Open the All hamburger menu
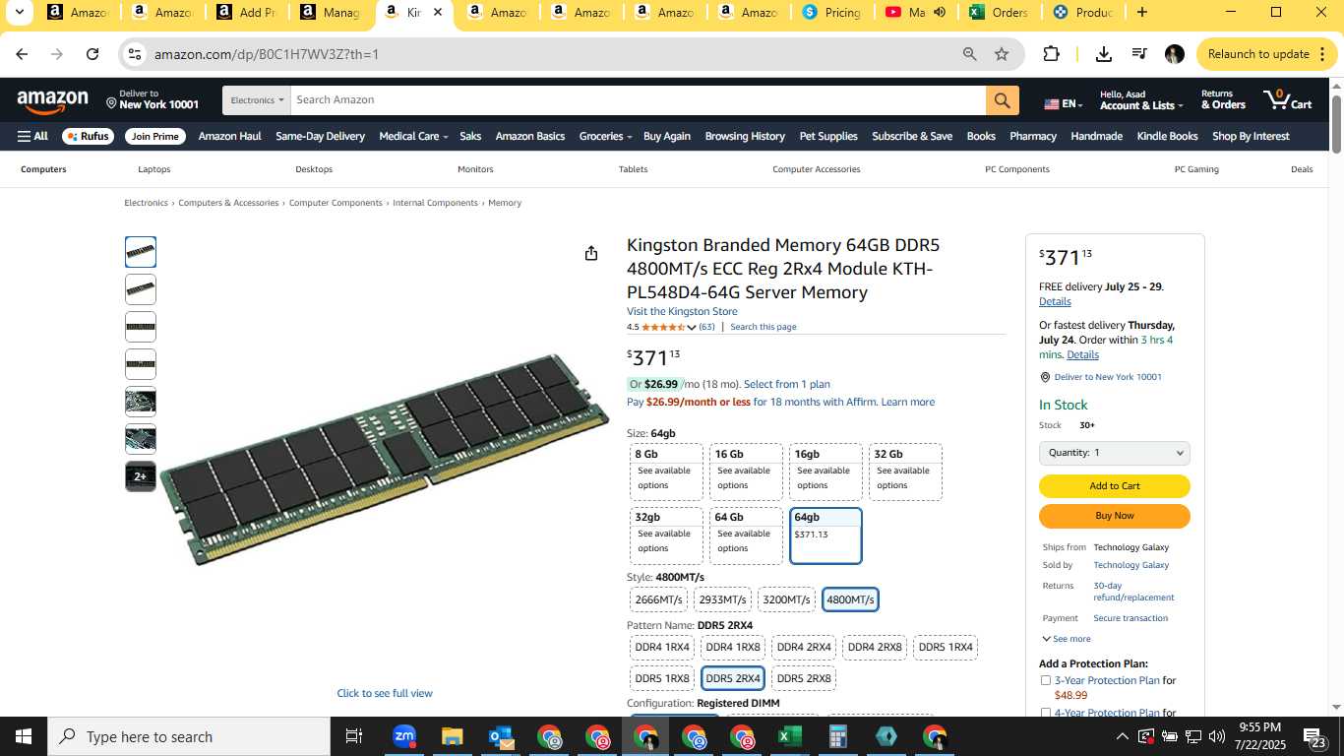Viewport: 1344px width, 756px height. pos(32,136)
